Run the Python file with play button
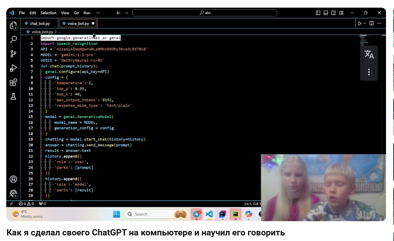Screen dimensions: 394x241 click(360, 23)
